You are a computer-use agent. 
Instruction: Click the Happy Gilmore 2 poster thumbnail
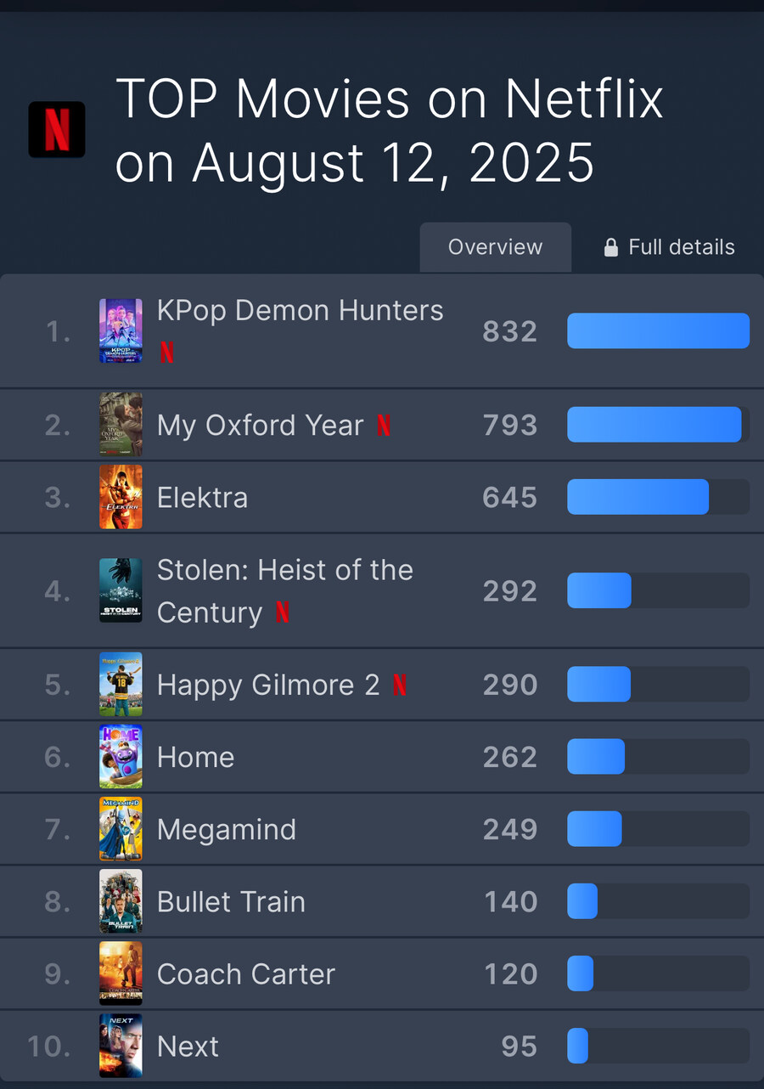tap(121, 685)
